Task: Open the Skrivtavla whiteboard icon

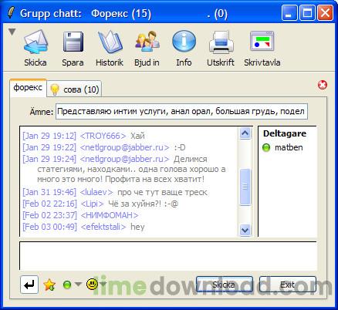Action: [262, 41]
